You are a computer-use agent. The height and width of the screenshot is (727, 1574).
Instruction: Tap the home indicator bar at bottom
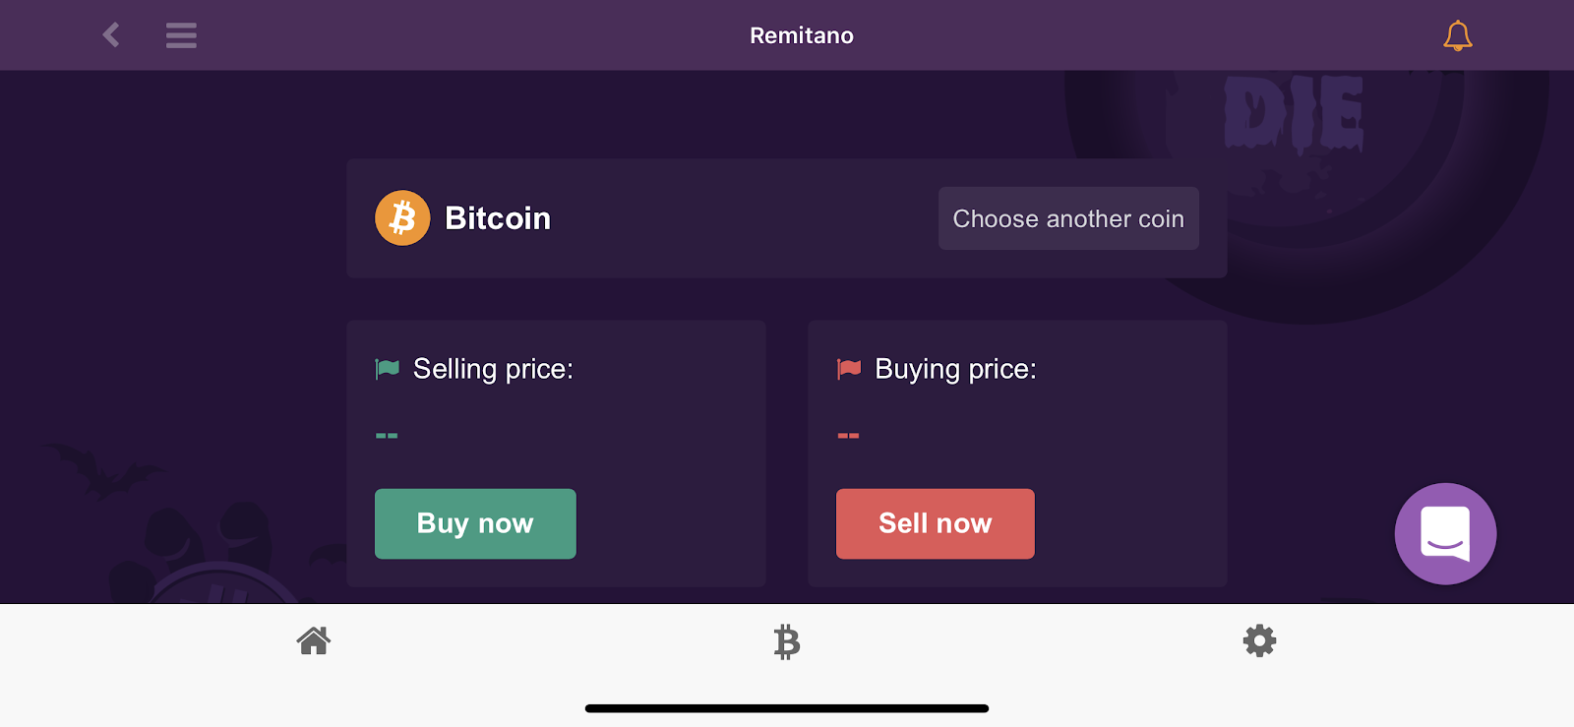point(787,706)
